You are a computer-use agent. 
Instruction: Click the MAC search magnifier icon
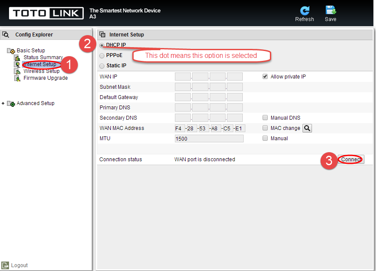click(x=307, y=128)
